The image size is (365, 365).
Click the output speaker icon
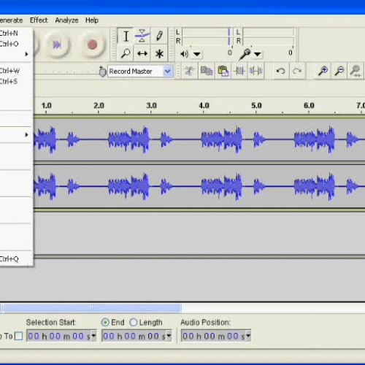(185, 54)
